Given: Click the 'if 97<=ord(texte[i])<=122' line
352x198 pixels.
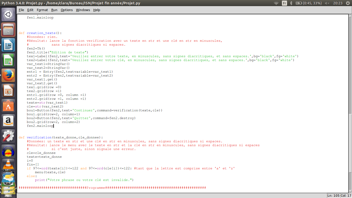Looking at the screenshot, I should 131,168.
